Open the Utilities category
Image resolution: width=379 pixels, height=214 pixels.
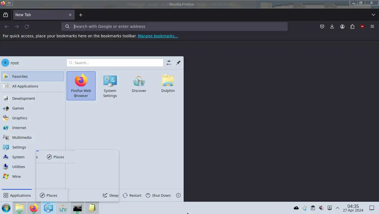[x=18, y=167]
